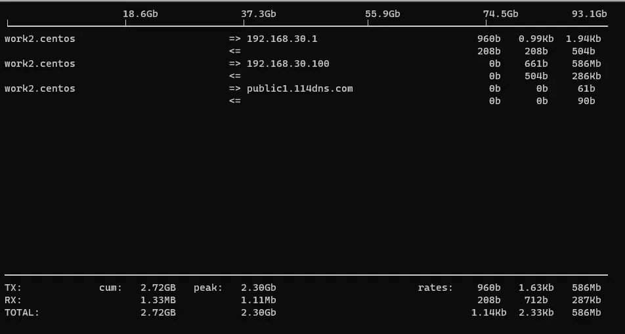Screen dimensions: 625x334
Task: Click the 2.30Gb peak value in TOTAL row
Action: coord(258,312)
